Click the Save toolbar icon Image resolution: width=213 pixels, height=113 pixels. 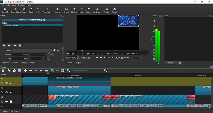(x=24, y=10)
